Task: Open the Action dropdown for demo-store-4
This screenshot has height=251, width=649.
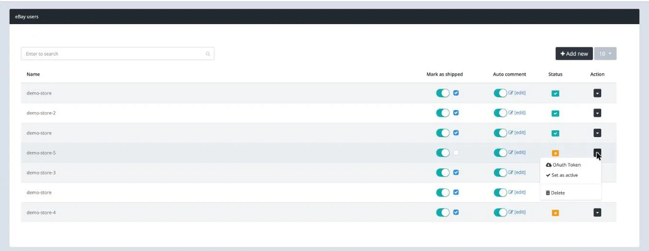Action: [597, 212]
